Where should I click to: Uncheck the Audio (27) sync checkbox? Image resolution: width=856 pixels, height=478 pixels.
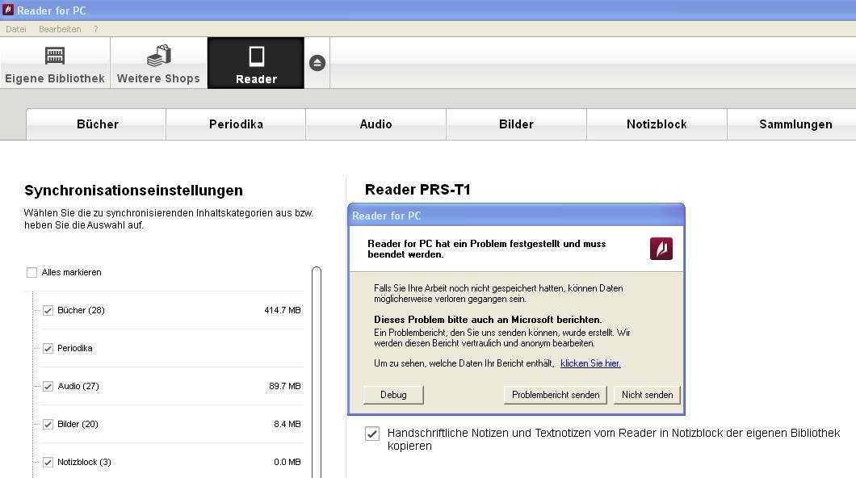(48, 387)
